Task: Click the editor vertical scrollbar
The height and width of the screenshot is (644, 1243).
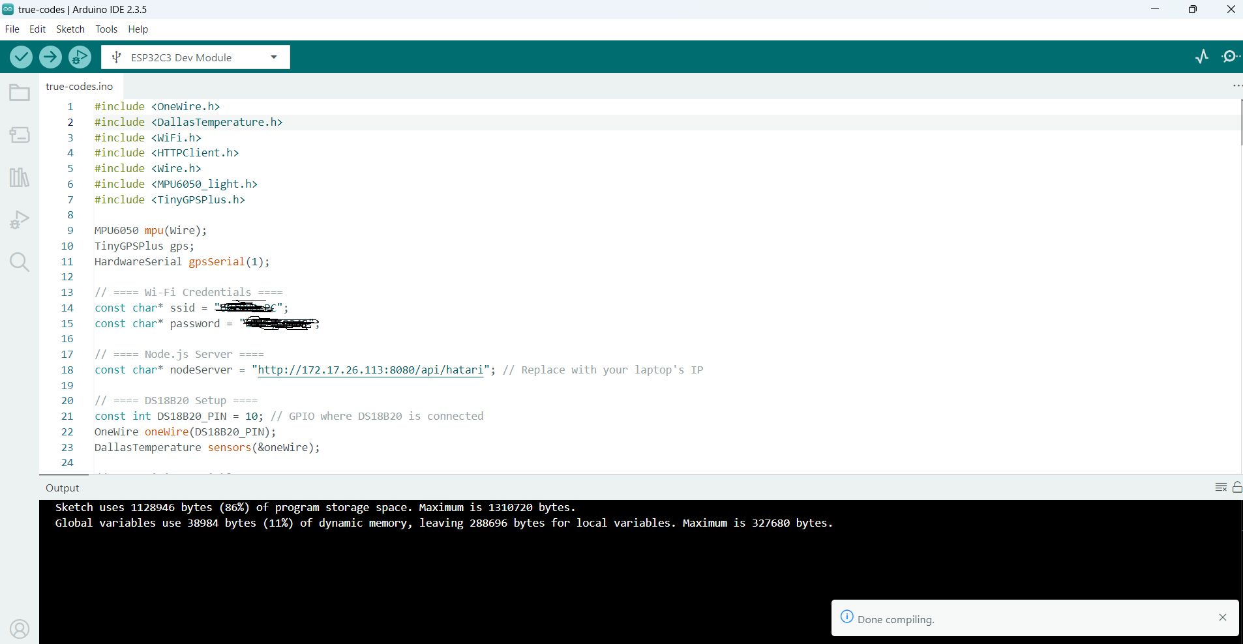Action: [x=1241, y=123]
